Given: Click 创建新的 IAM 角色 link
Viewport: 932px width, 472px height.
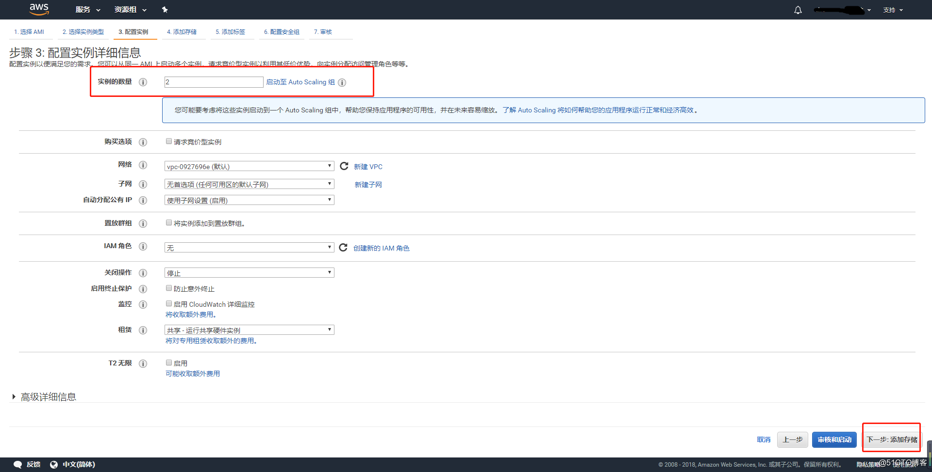Looking at the screenshot, I should [x=382, y=248].
